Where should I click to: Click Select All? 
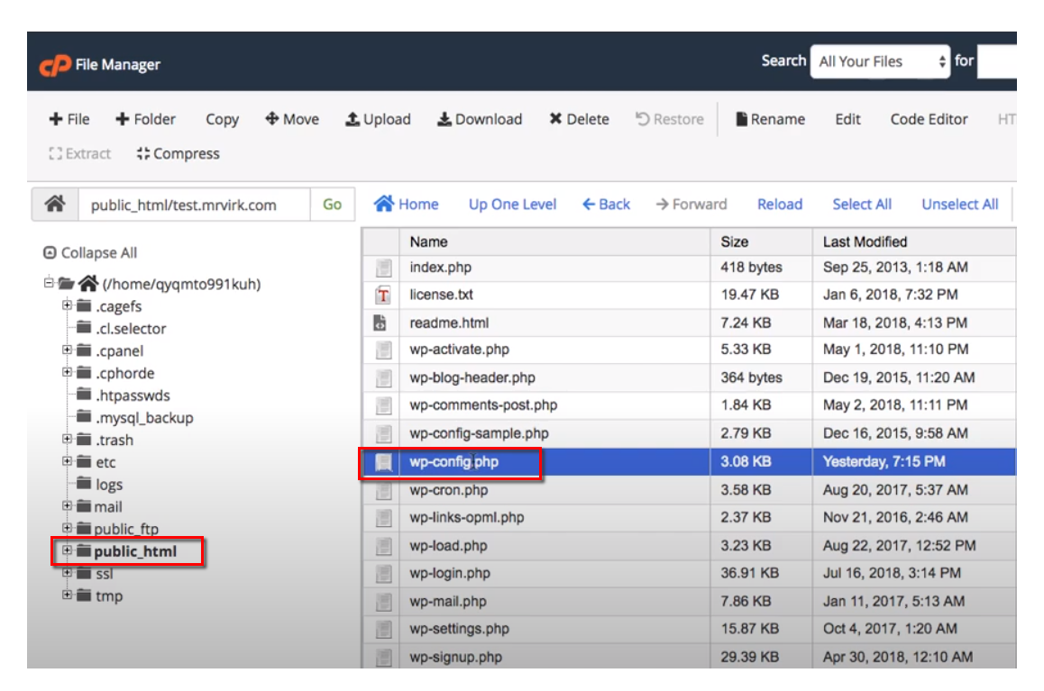pos(862,205)
